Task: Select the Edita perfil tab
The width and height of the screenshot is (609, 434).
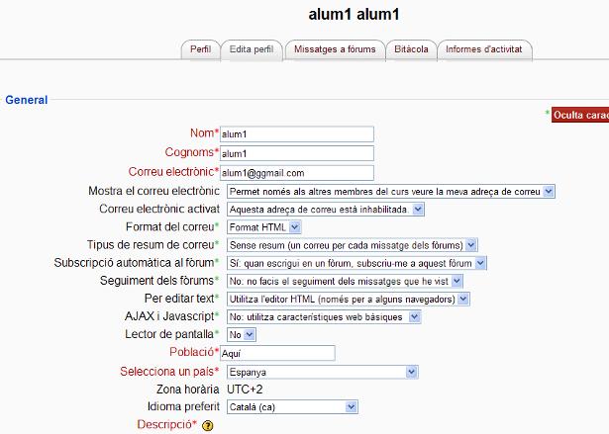Action: (252, 49)
